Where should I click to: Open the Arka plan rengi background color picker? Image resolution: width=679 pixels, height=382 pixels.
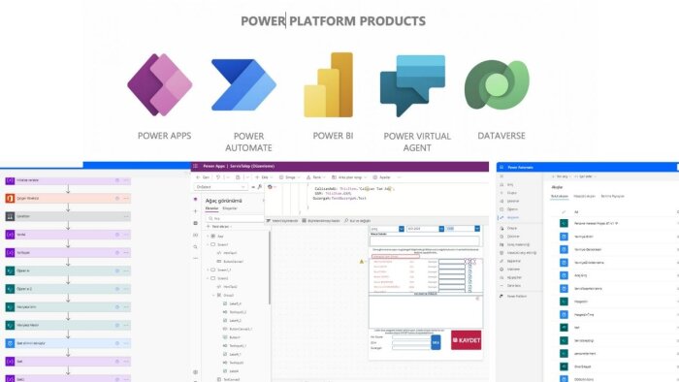(348, 177)
